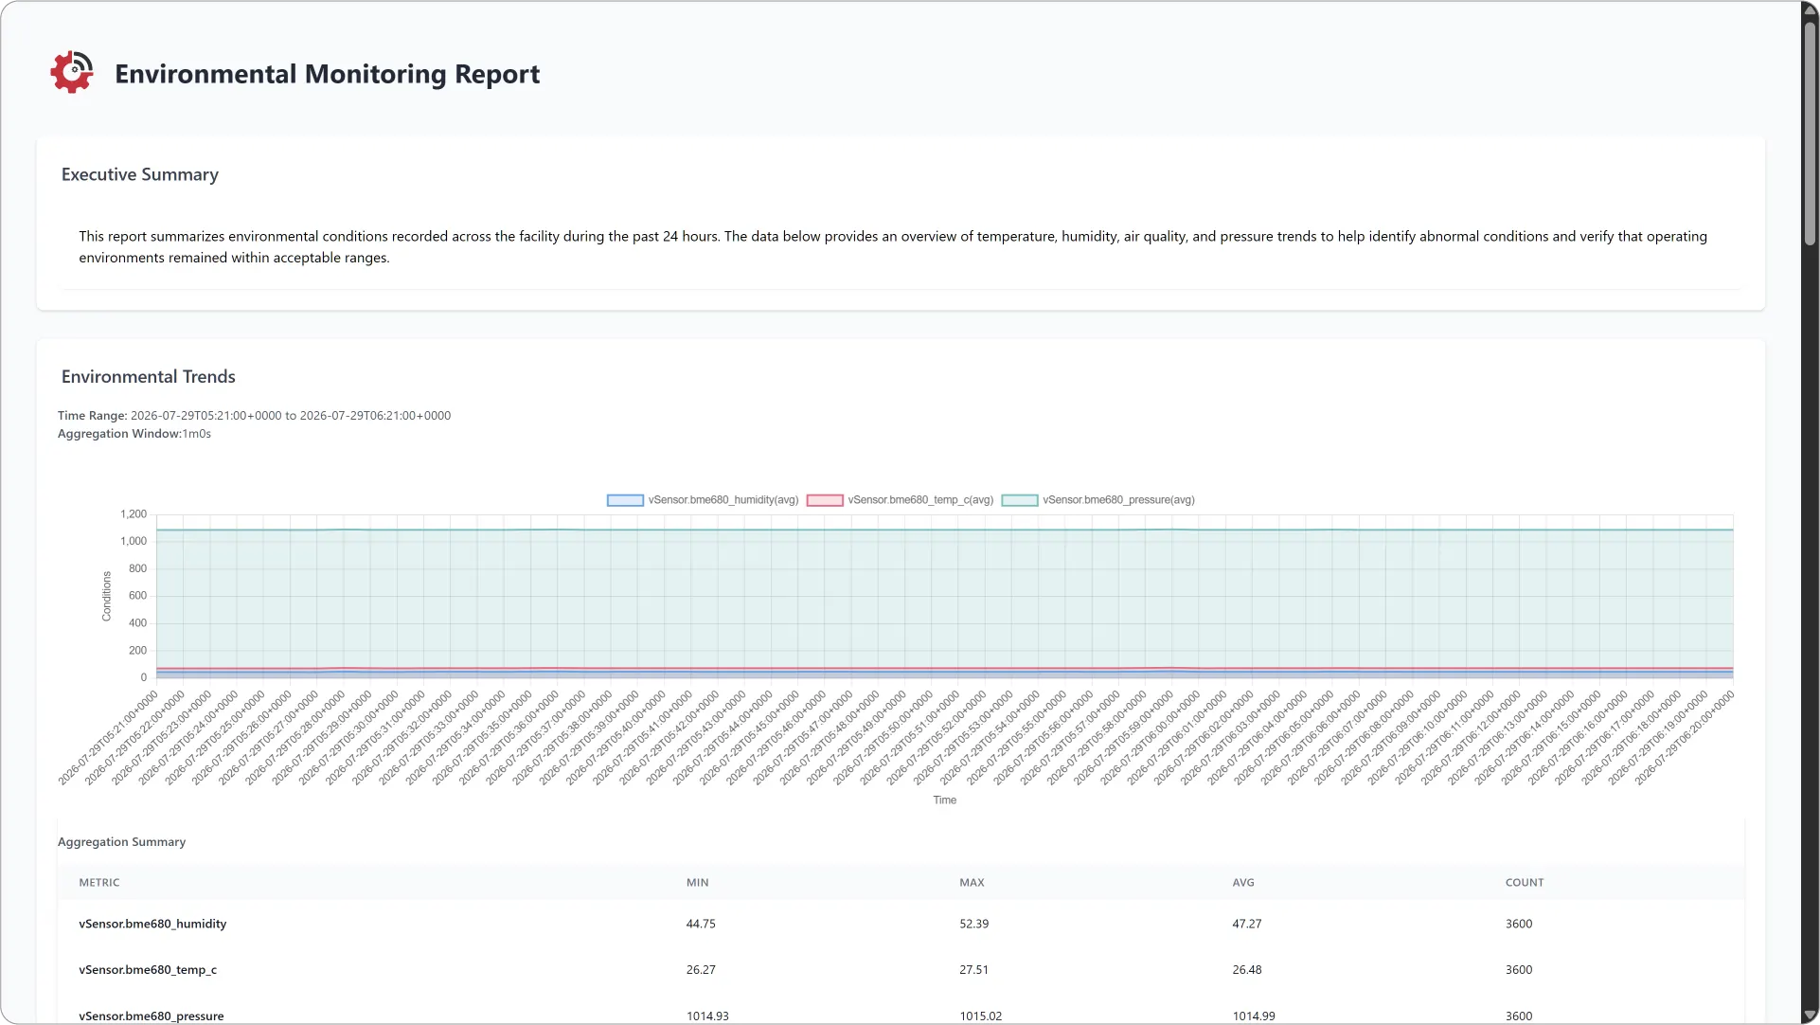Click pressure max value 1015.02
The width and height of the screenshot is (1820, 1025).
(x=980, y=1016)
